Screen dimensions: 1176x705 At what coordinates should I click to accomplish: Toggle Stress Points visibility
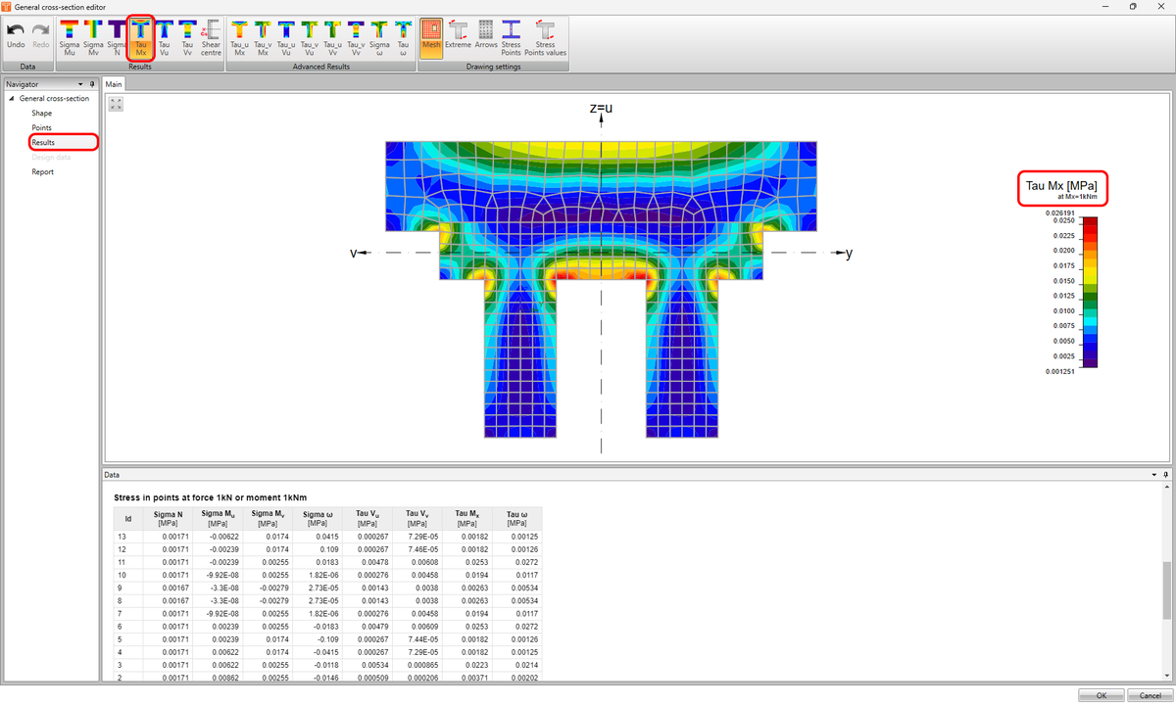coord(510,41)
